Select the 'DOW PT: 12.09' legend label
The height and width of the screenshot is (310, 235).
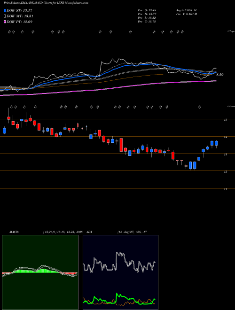click(x=19, y=22)
